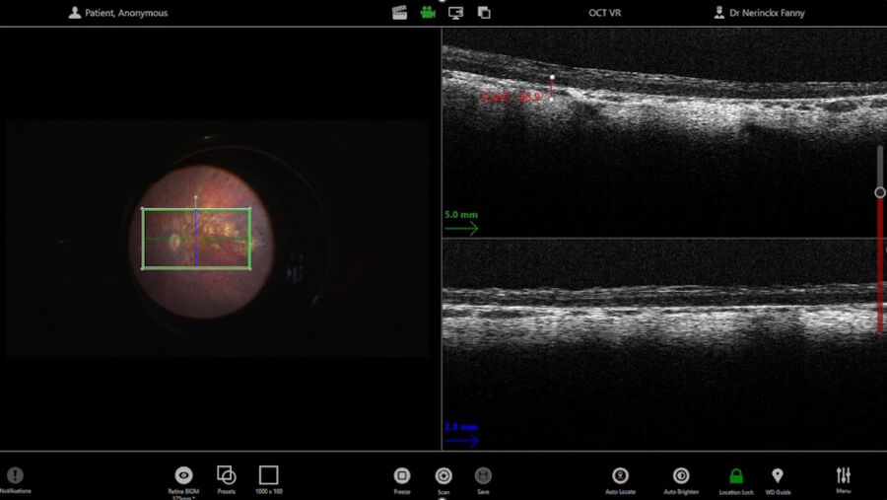Click the green scan box on fundus image
The width and height of the screenshot is (887, 500).
[196, 239]
